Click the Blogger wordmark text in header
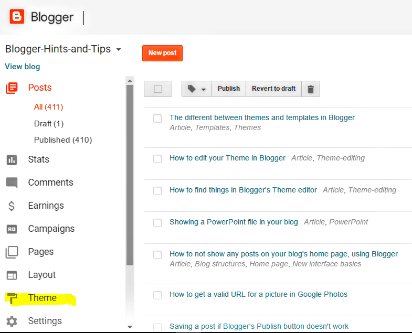This screenshot has height=333, width=412. pyautogui.click(x=52, y=17)
